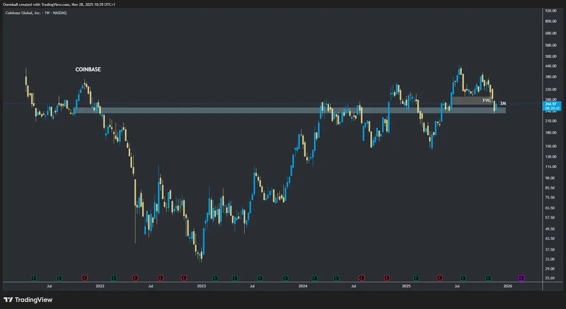Viewport: 566px width, 309px height.
Task: Click the 800.00 price axis label
Action: point(551,21)
